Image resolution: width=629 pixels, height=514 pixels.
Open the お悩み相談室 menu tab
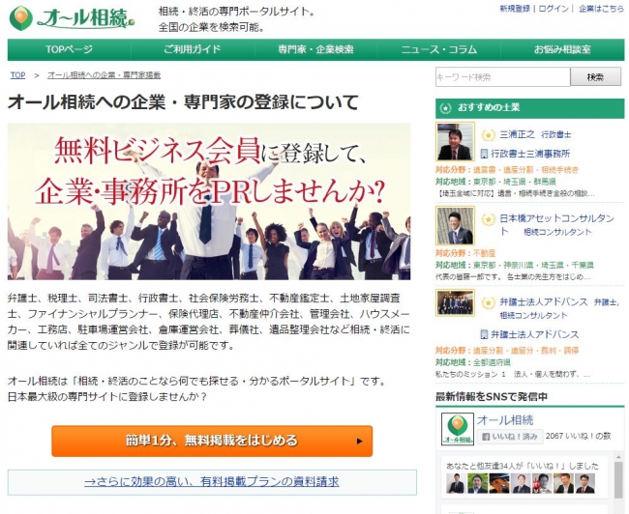coord(562,49)
